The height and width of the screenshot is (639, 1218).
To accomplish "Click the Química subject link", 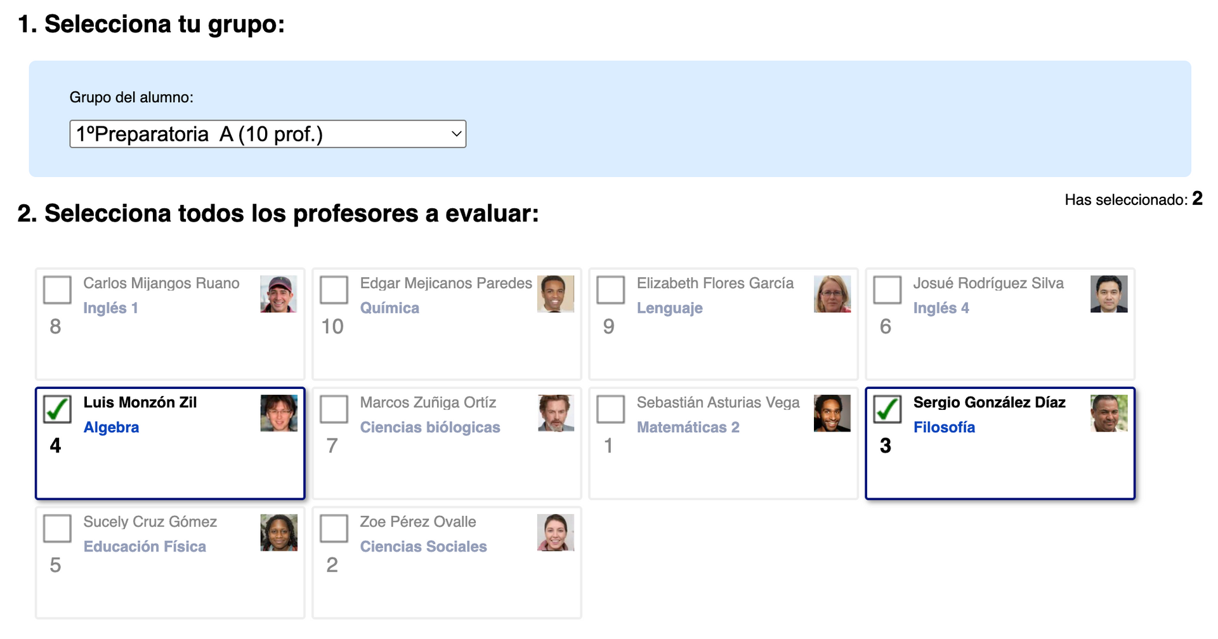I will tap(390, 308).
